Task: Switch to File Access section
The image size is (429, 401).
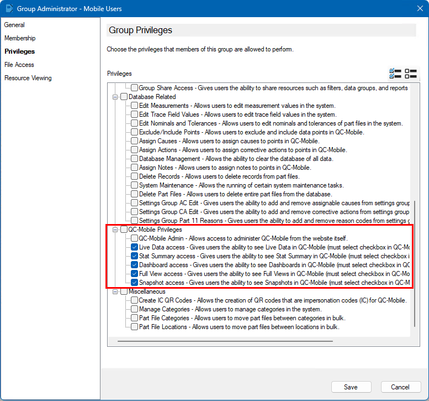Action: 19,65
